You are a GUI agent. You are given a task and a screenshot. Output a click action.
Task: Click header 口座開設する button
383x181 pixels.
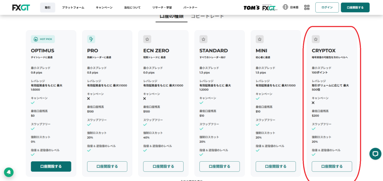[355, 7]
